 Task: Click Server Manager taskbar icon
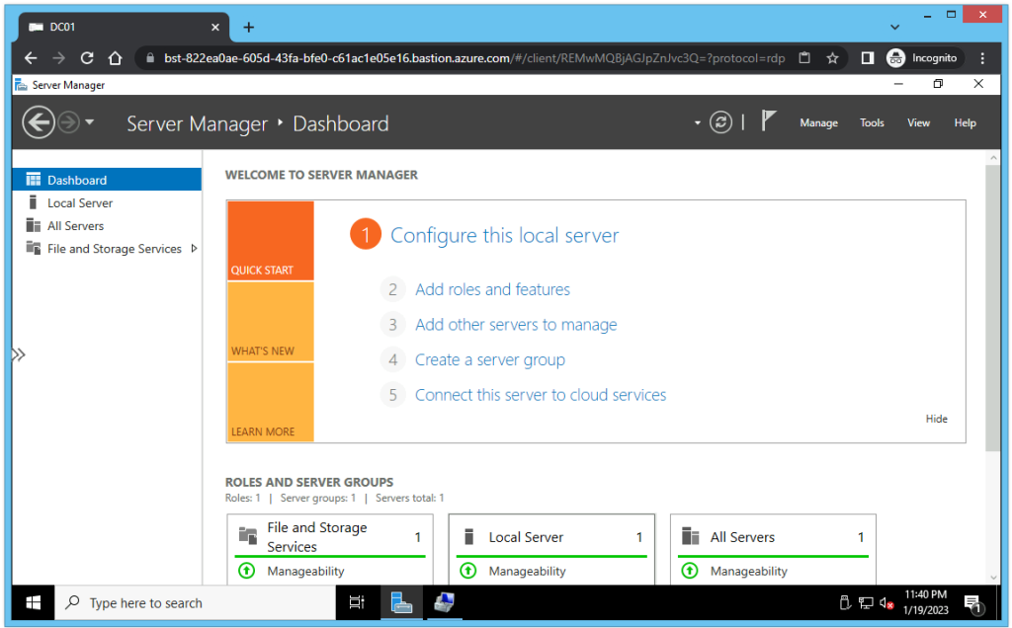coord(401,603)
